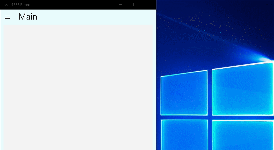Click the Issue1356.Repro window title
274x150 pixels.
click(17, 5)
